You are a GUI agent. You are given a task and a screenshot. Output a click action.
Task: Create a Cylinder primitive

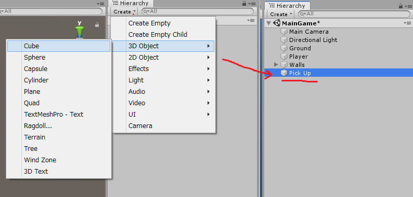click(x=58, y=80)
